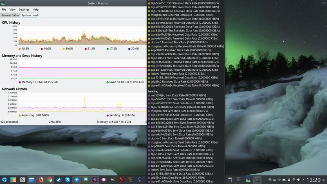Switch to the Process Table tab
Viewport: 327px width, 184px height.
pos(10,15)
